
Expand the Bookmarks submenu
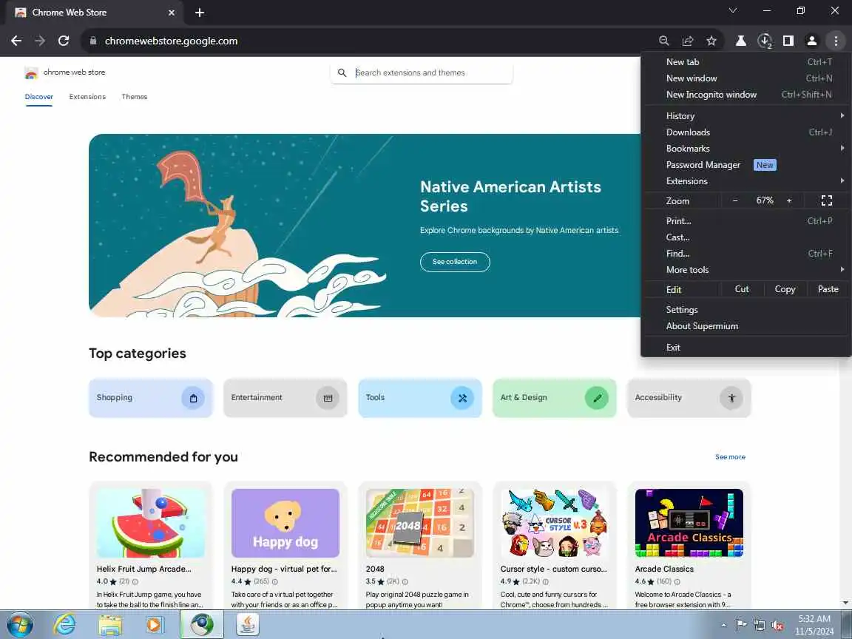(x=746, y=149)
